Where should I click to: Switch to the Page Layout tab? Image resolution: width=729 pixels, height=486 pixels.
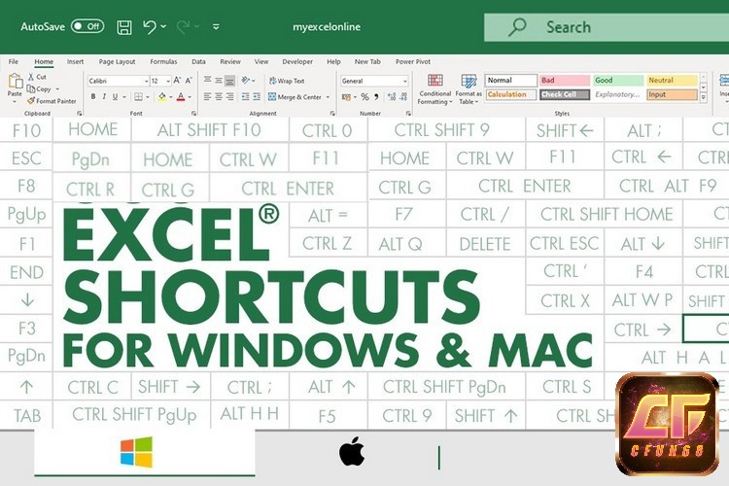[117, 61]
